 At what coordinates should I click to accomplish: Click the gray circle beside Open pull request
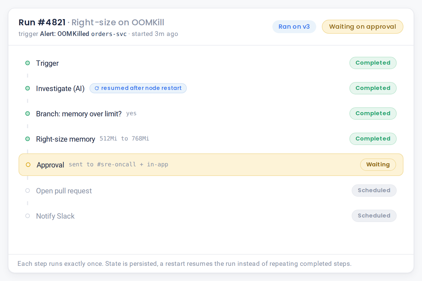click(28, 191)
